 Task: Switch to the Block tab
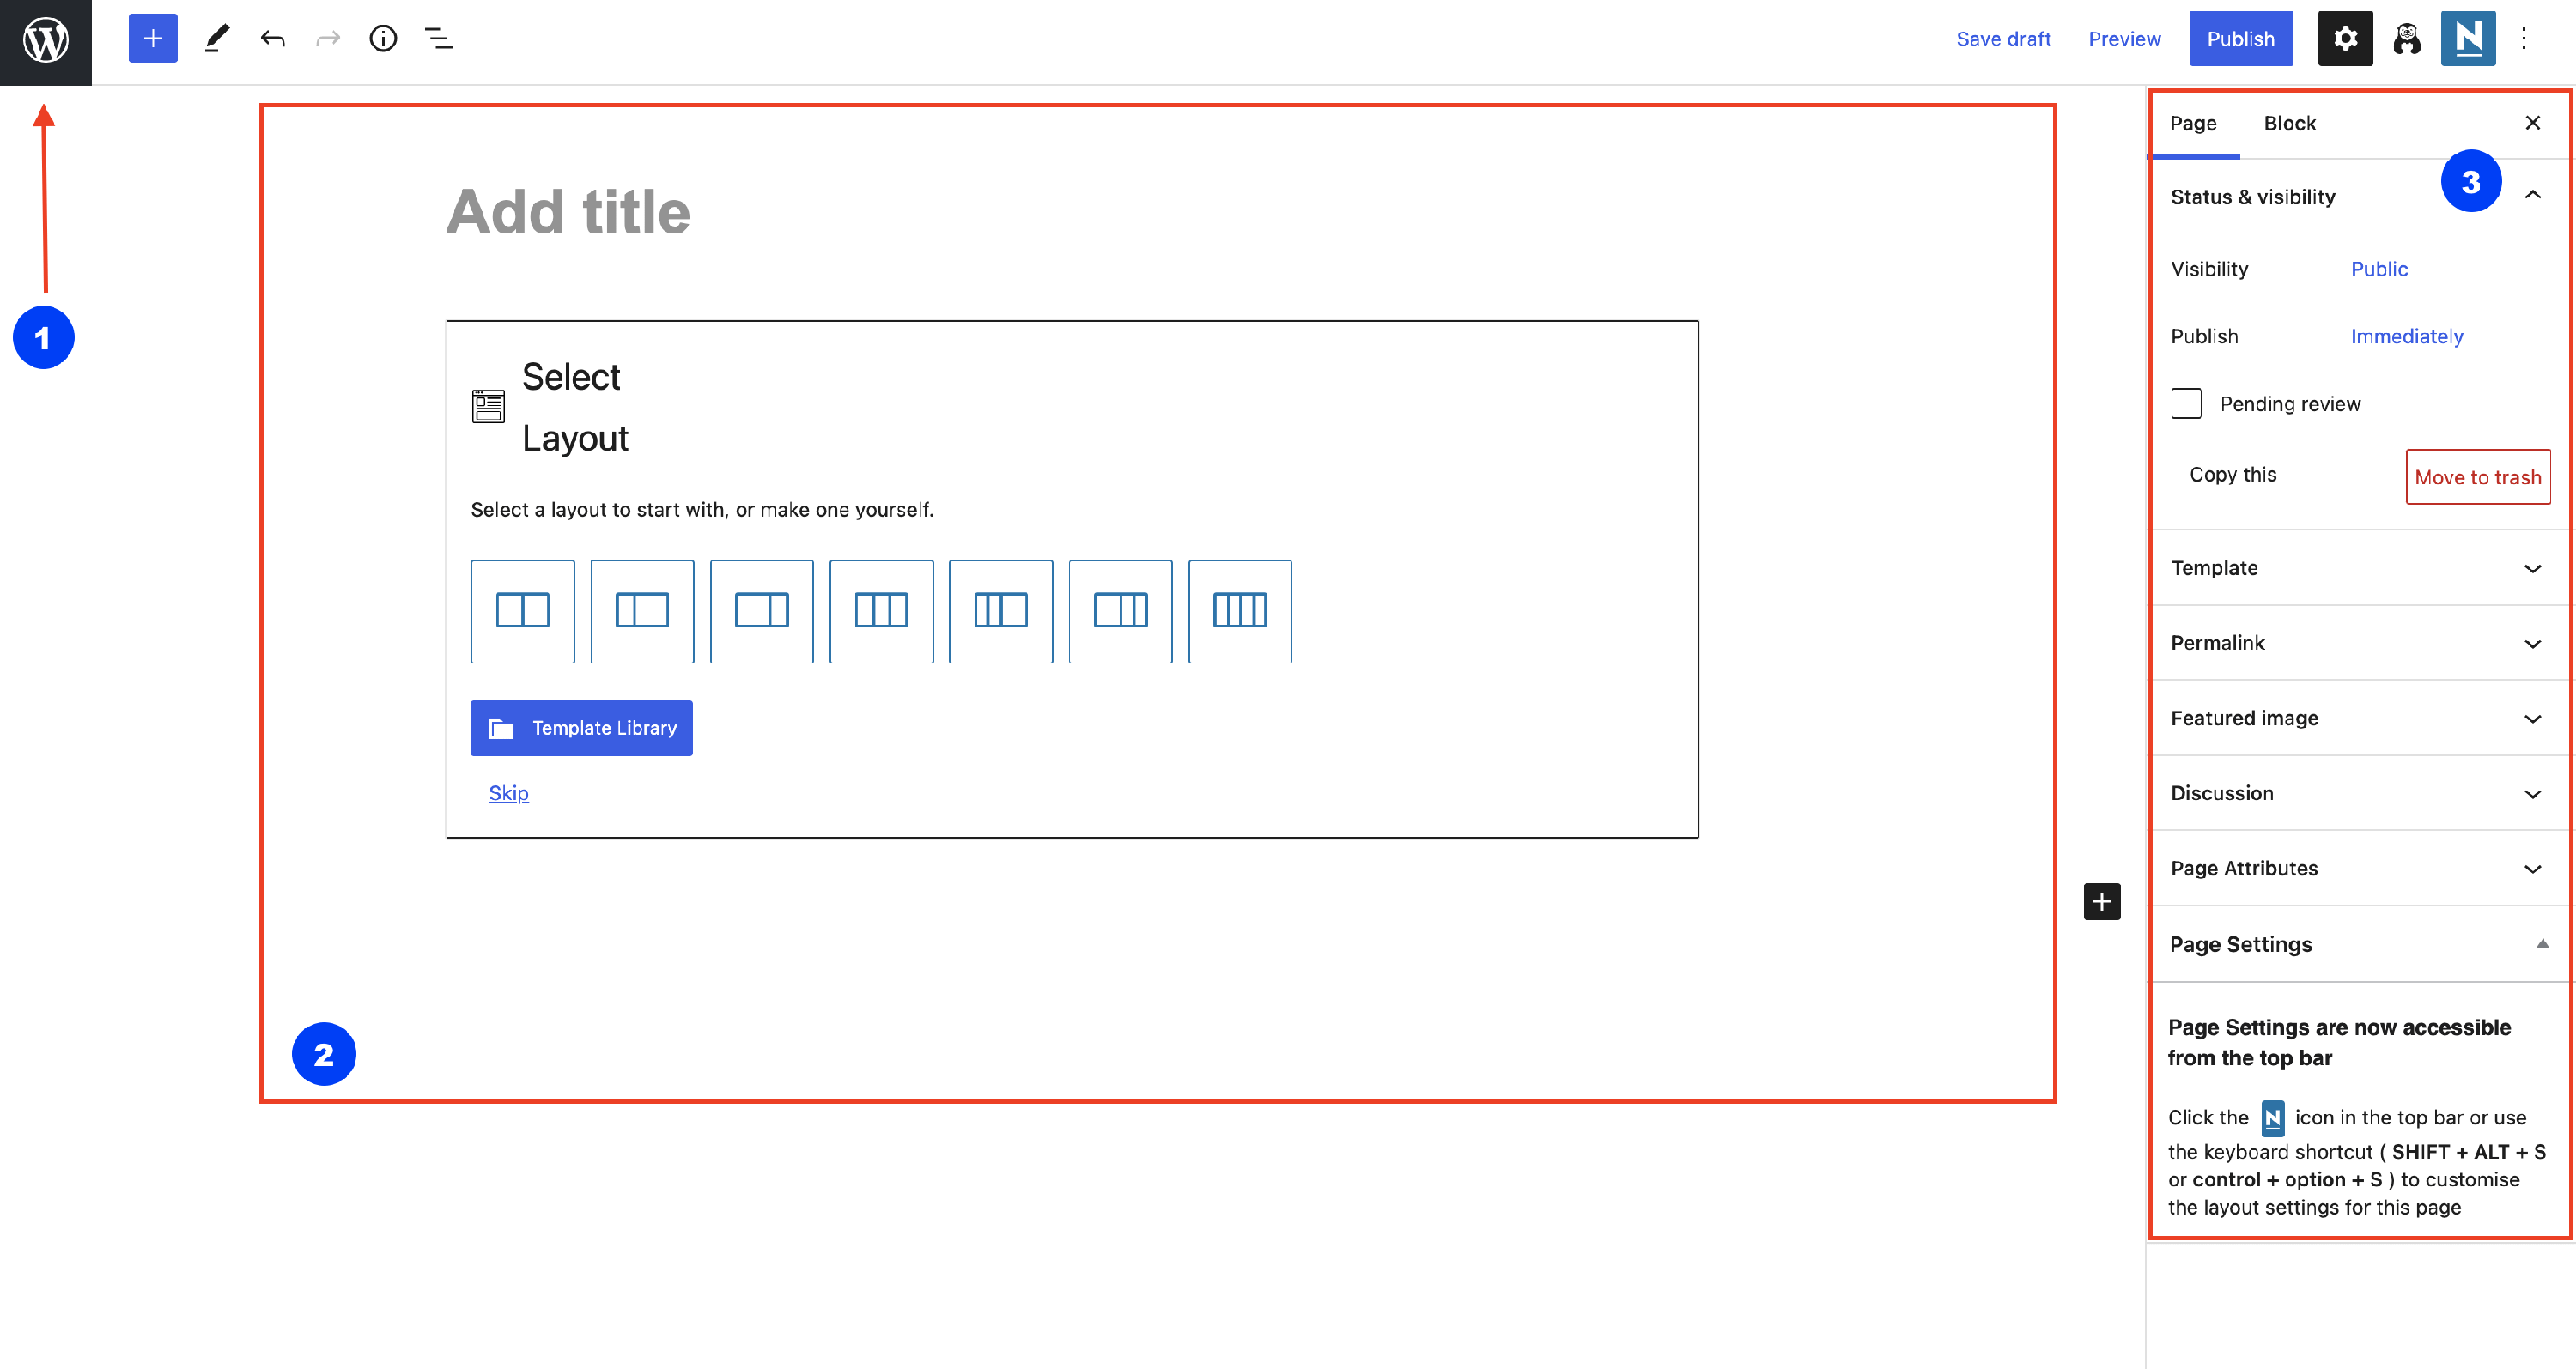coord(2289,123)
